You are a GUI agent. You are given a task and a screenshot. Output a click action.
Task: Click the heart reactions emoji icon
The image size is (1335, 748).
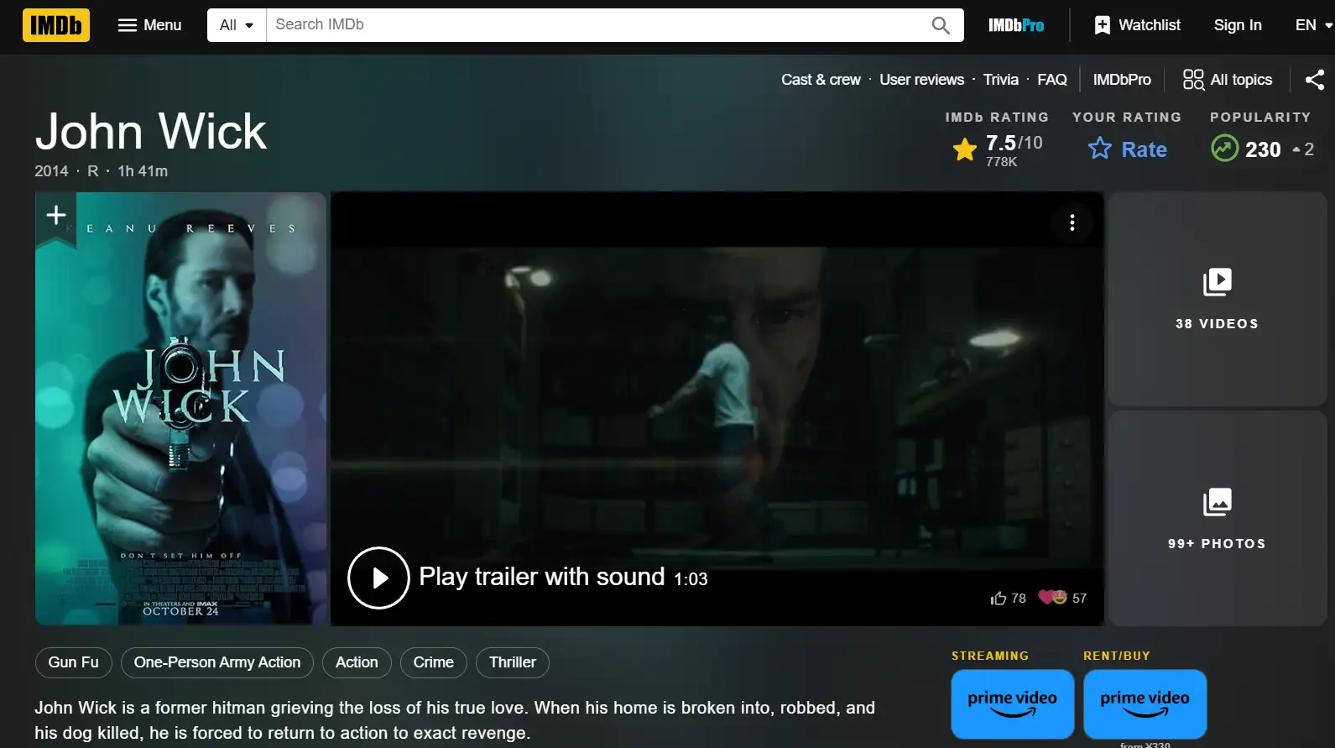coord(1052,598)
